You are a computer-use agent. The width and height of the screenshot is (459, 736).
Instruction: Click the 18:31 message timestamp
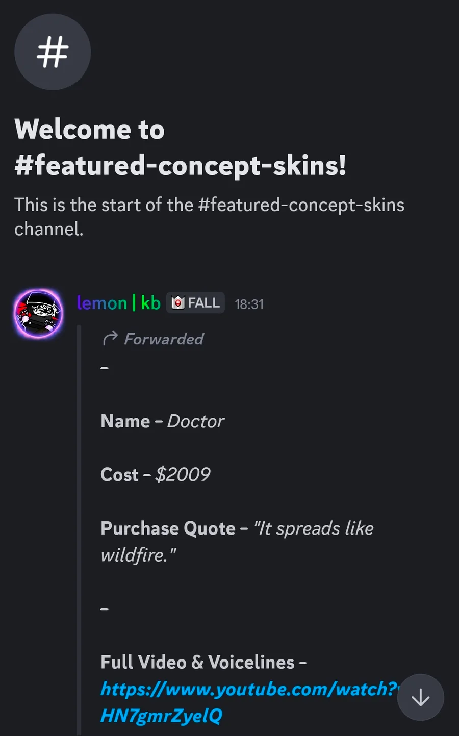249,304
